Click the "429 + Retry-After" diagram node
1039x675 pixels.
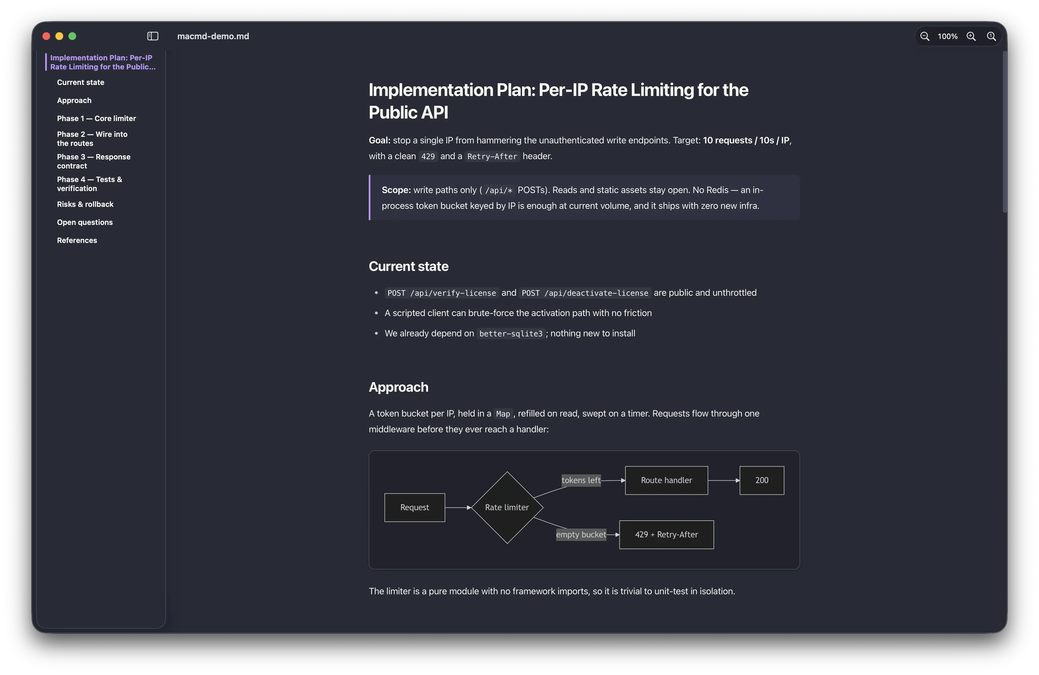(667, 534)
